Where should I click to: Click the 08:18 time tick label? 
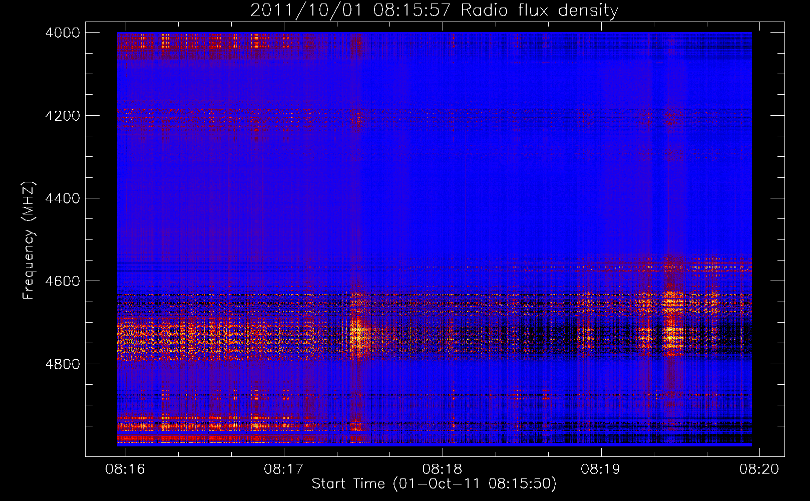point(442,469)
